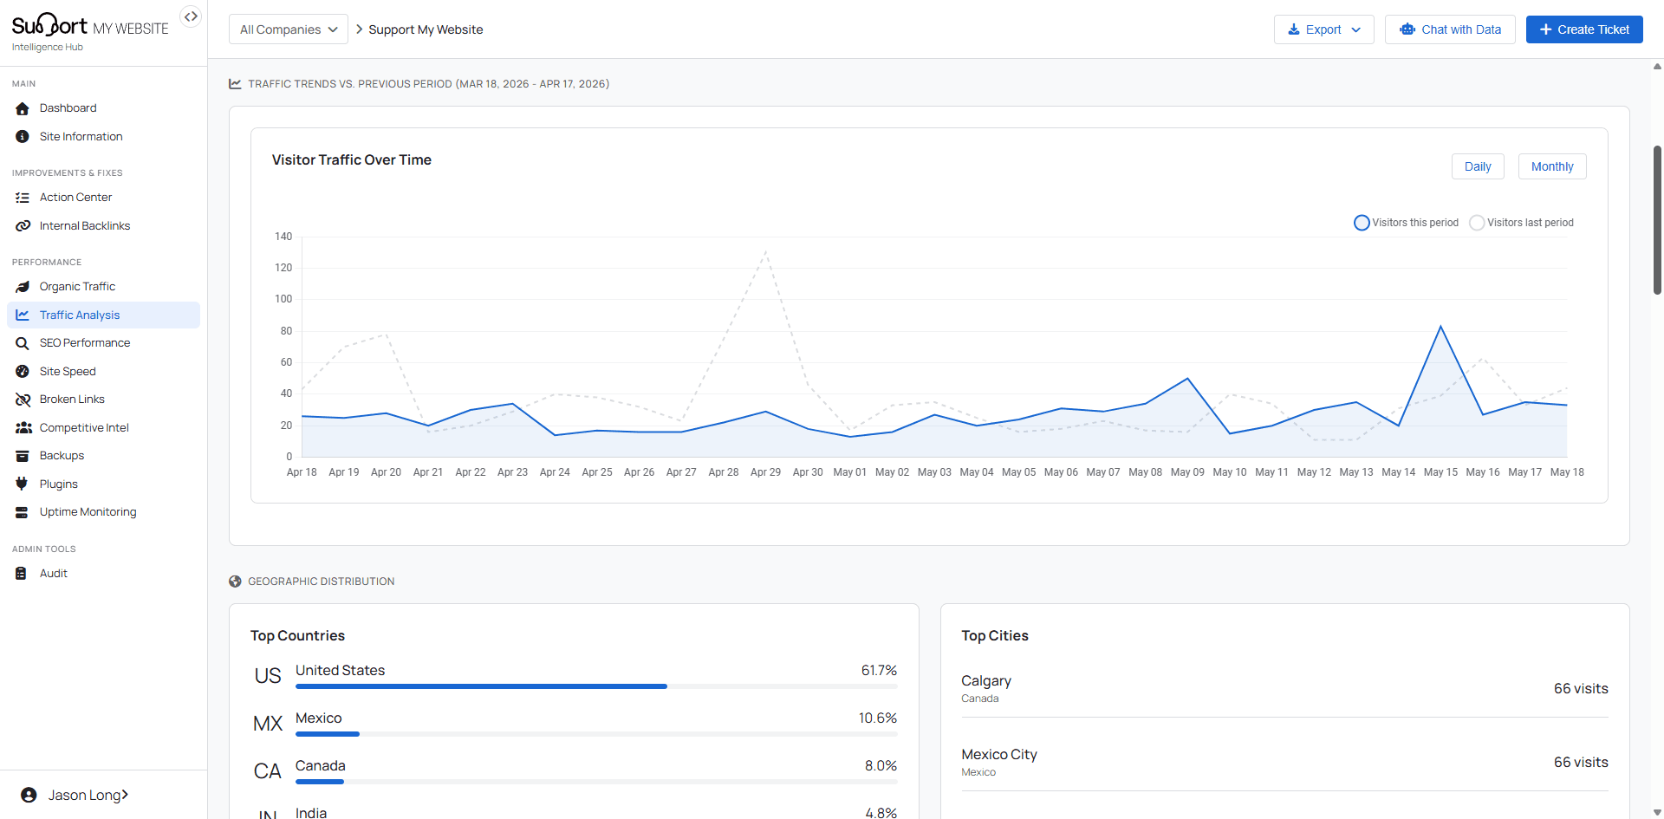Open the Competitive Intel page
Image resolution: width=1664 pixels, height=819 pixels.
103,428
